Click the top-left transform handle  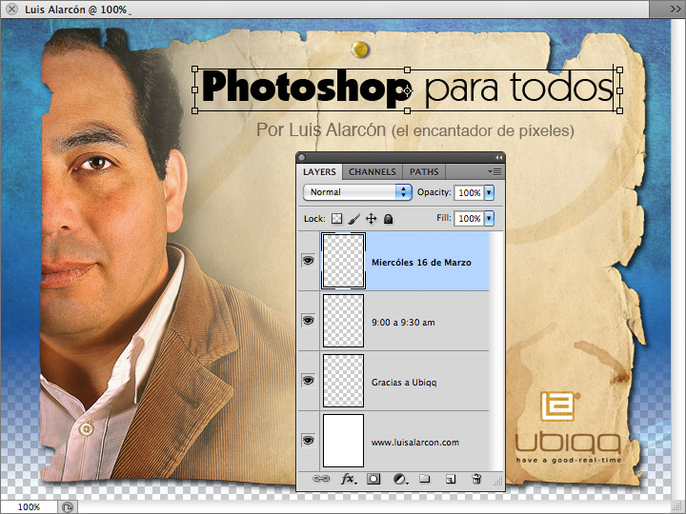[x=195, y=69]
